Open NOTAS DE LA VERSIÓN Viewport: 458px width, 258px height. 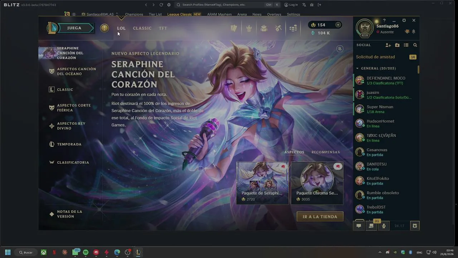[70, 214]
